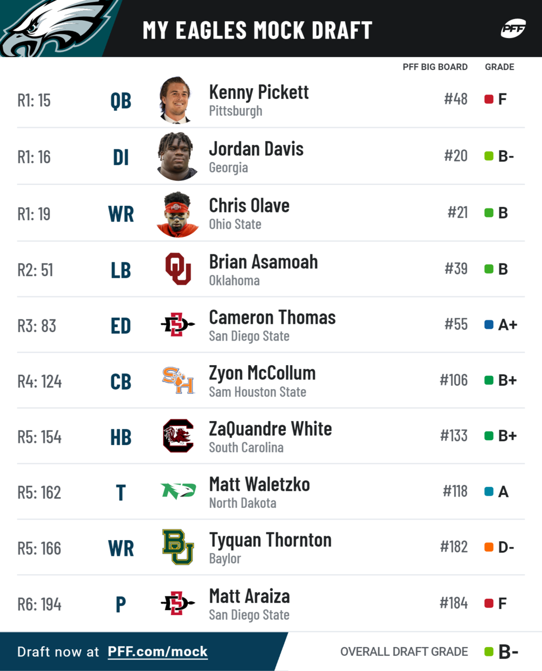
Task: Open the PFF.com/mock link
Action: [157, 651]
